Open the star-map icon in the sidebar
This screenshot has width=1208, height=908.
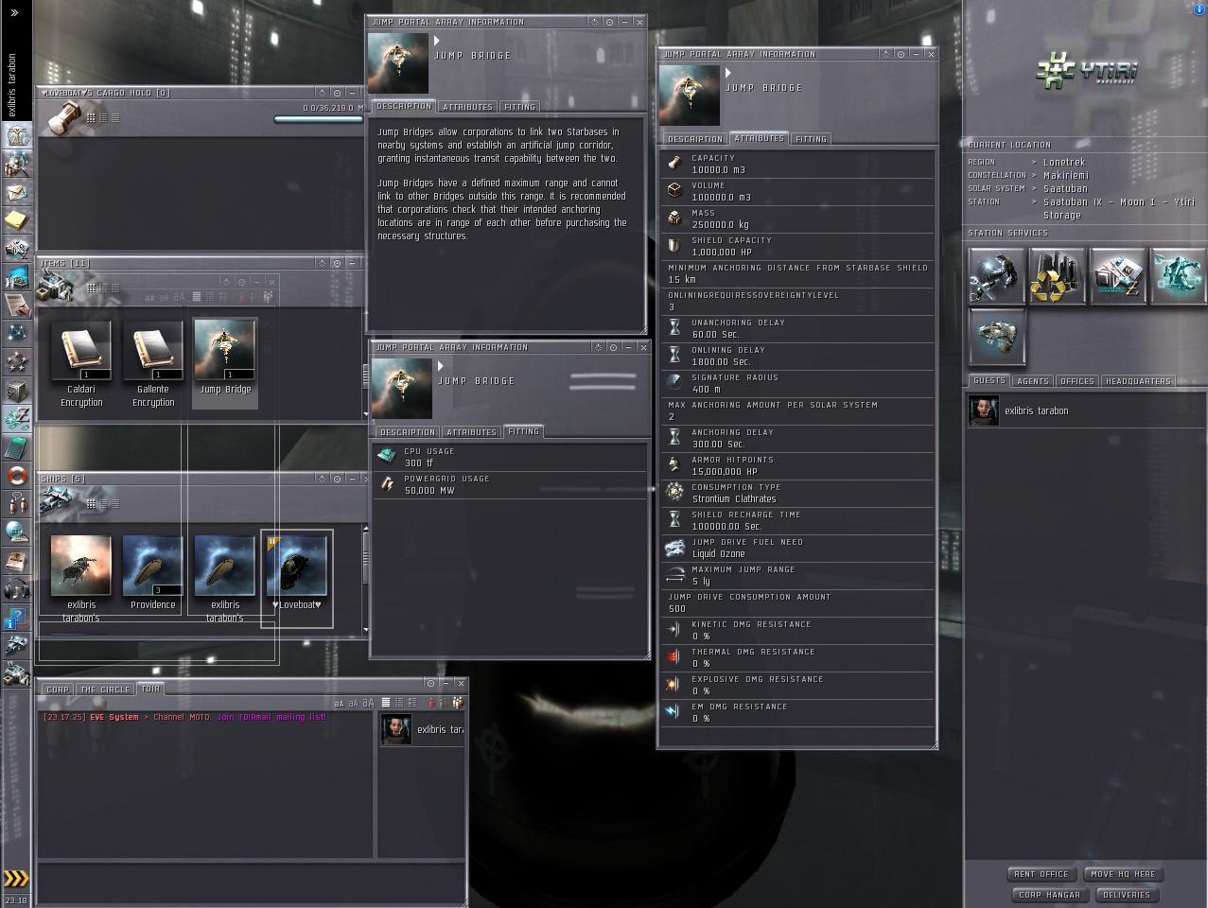(16, 333)
